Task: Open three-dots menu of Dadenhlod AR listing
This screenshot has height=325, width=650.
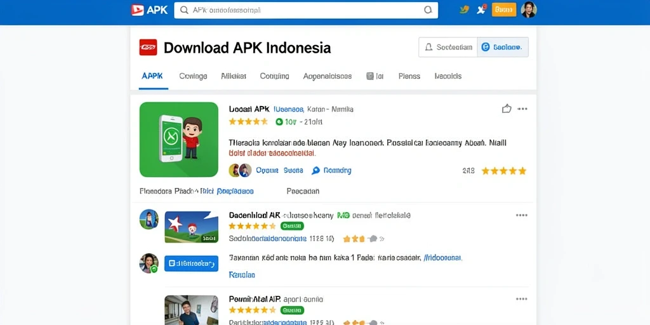Action: click(522, 216)
